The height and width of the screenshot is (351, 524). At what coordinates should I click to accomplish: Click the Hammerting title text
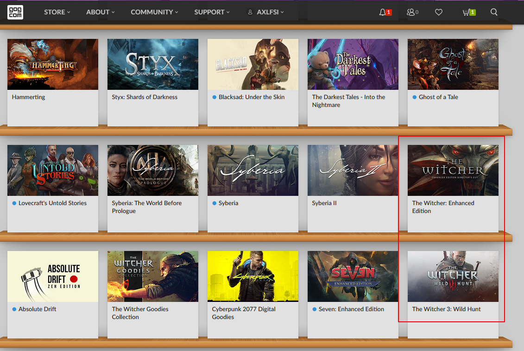click(28, 97)
